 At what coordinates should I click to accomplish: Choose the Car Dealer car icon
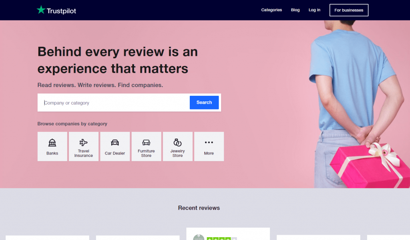pyautogui.click(x=115, y=143)
